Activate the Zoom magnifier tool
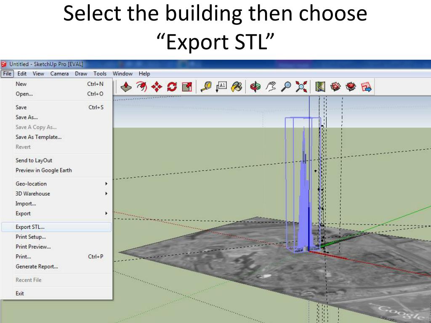Viewport: 431px width, 323px height. click(x=286, y=87)
